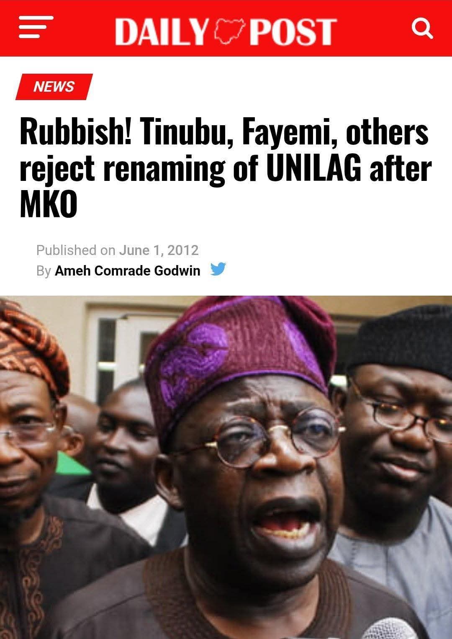Screen dimensions: 452x639
Task: Click the Nigeria map emblem in the logo
Action: click(229, 31)
